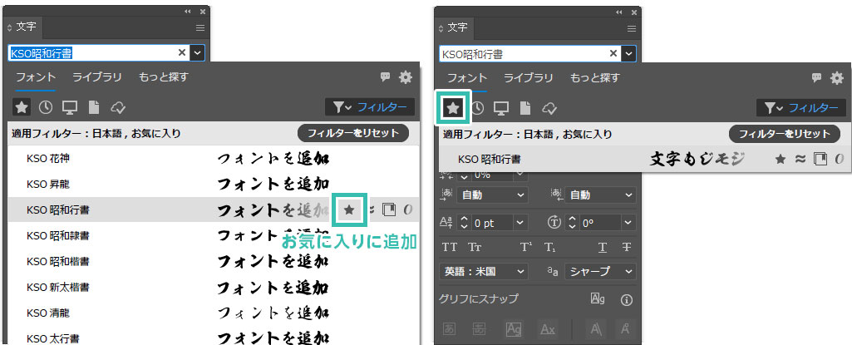
Task: Apply Superscript text style icon
Action: click(x=526, y=247)
